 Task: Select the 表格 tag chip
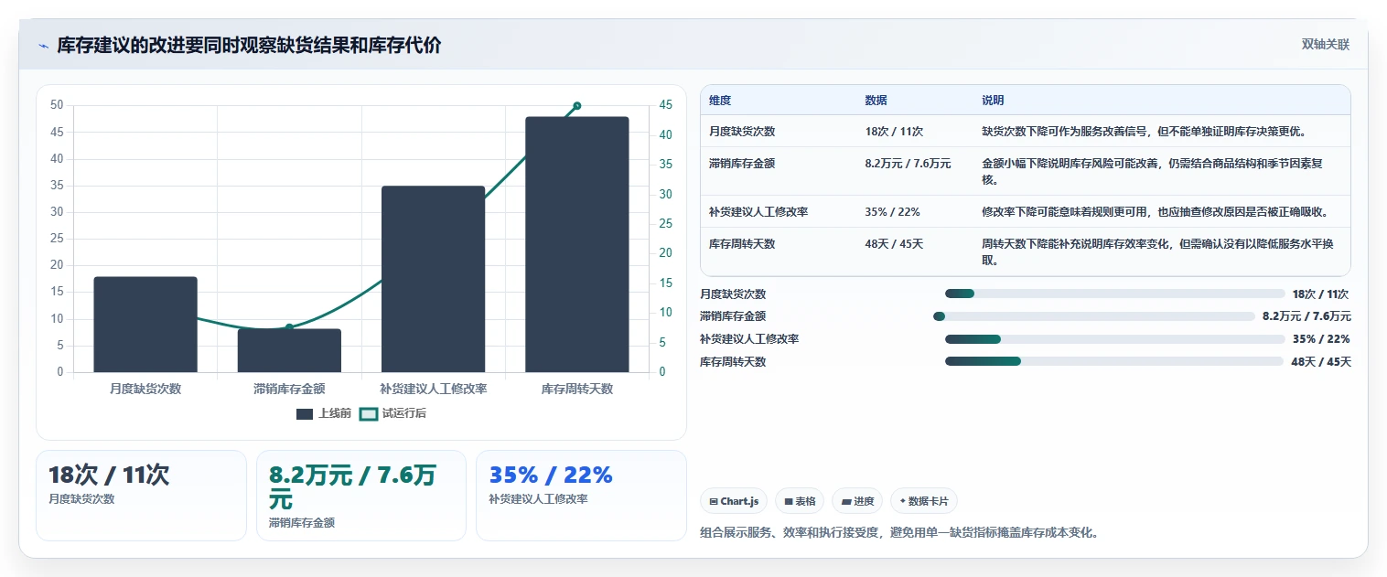[x=800, y=501]
